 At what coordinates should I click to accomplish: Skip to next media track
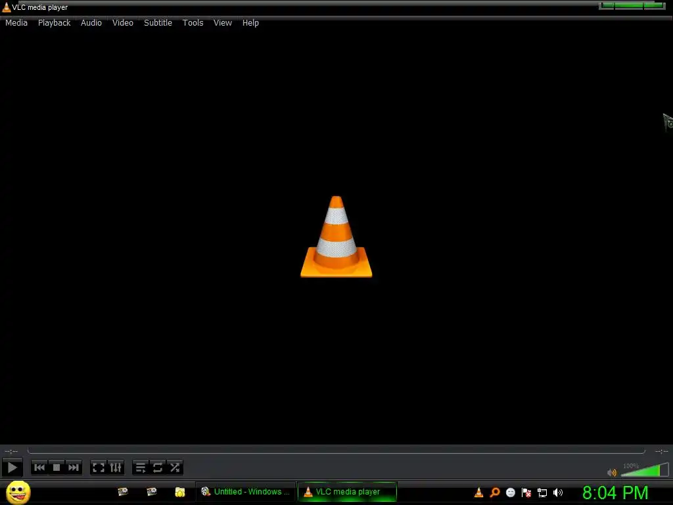[x=74, y=468]
